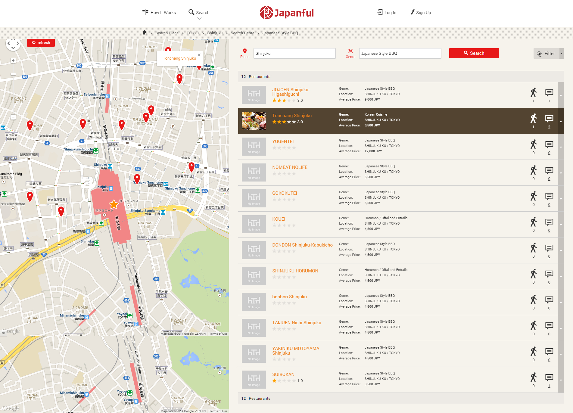Click the Sign Up link
573x413 pixels.
421,12
